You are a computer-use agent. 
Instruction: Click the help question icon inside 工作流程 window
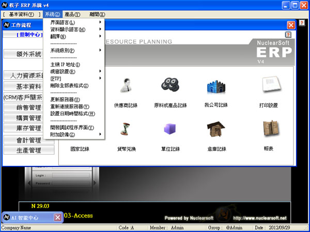[288, 35]
